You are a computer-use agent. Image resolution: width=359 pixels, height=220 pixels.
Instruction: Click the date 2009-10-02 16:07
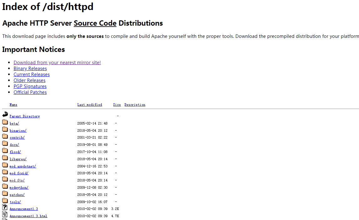click(92, 202)
